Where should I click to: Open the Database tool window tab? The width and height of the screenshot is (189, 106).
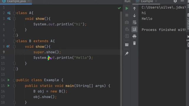[x=188, y=21]
